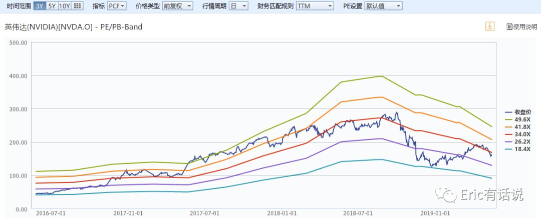Click the 2018-01-01 x-axis label
541x218 pixels.
point(281,213)
